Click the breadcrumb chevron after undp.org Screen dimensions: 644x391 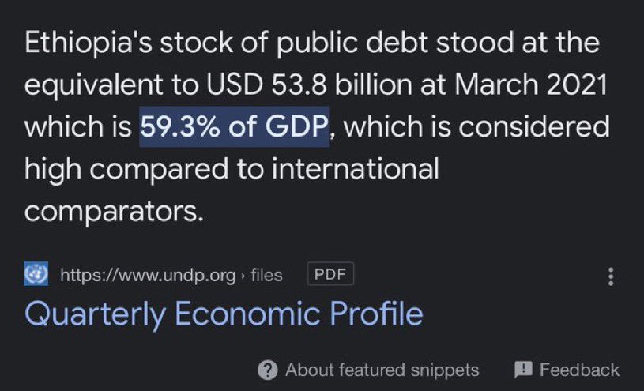[243, 276]
